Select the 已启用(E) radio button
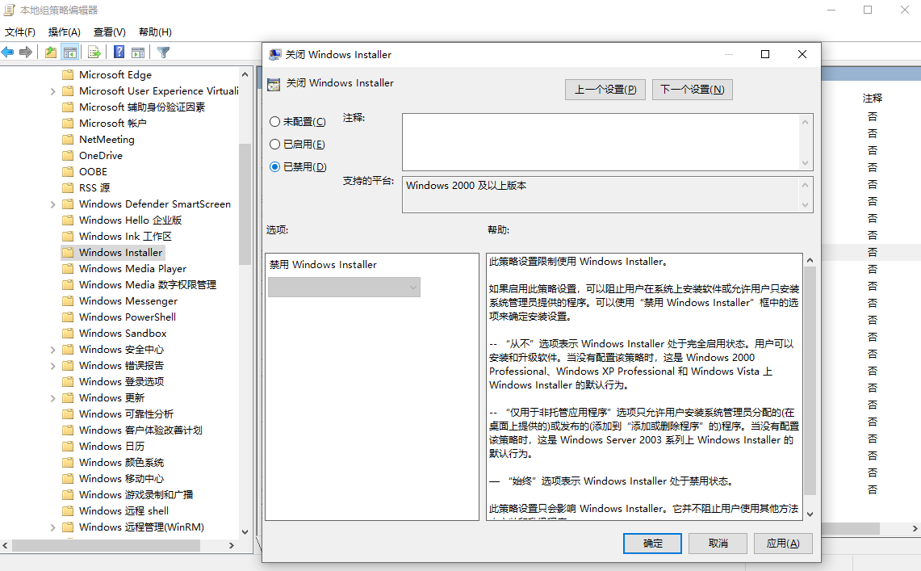921x571 pixels. coord(274,144)
